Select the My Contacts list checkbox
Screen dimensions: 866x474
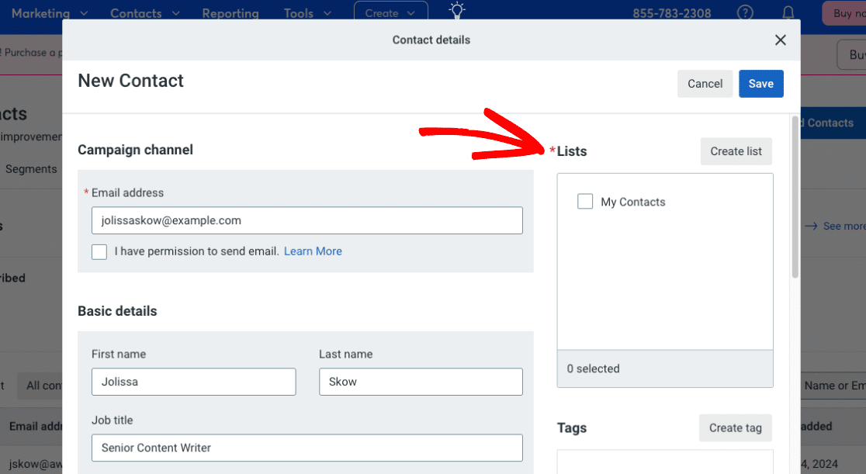click(585, 201)
